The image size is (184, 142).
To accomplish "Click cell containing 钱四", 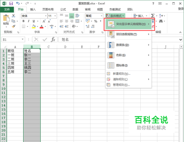I will pos(32,68).
